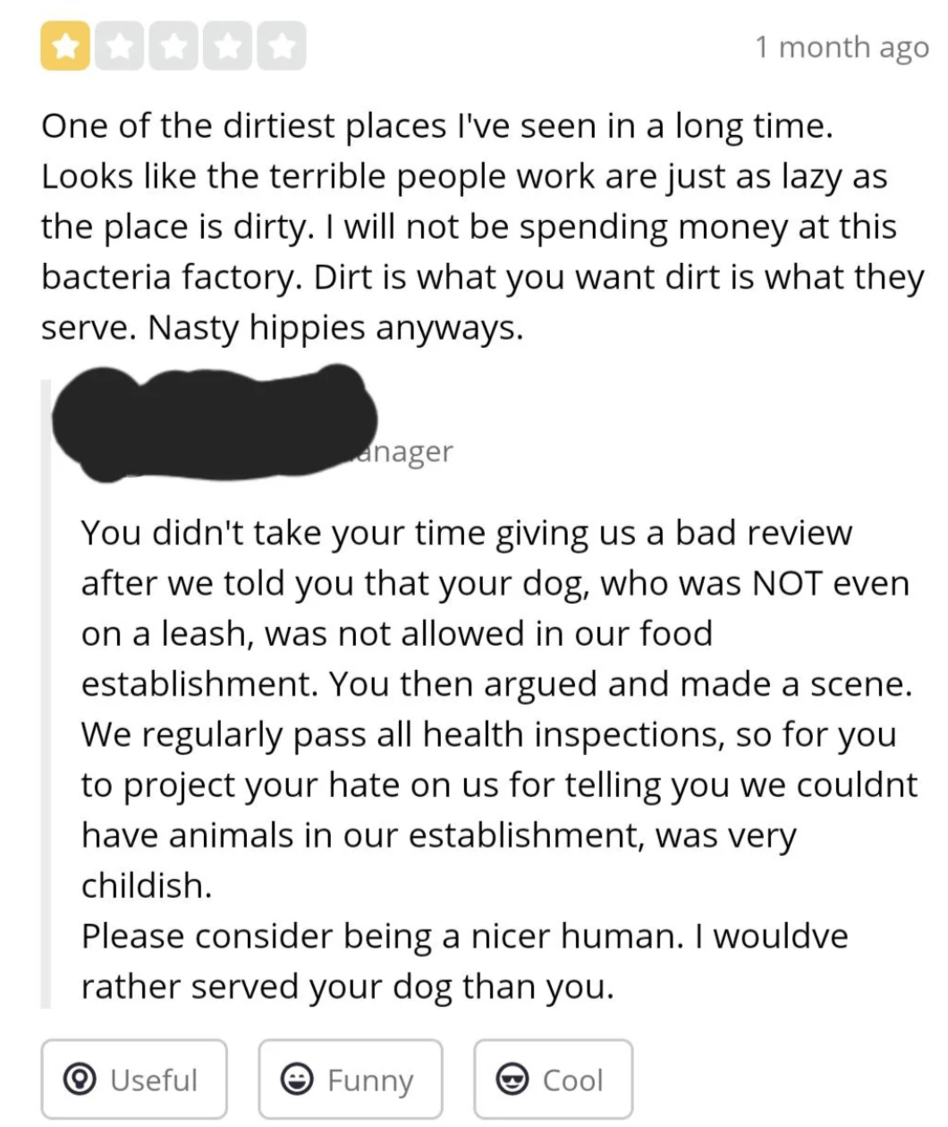Click the "manager" role label
This screenshot has width=948, height=1127.
[x=404, y=452]
